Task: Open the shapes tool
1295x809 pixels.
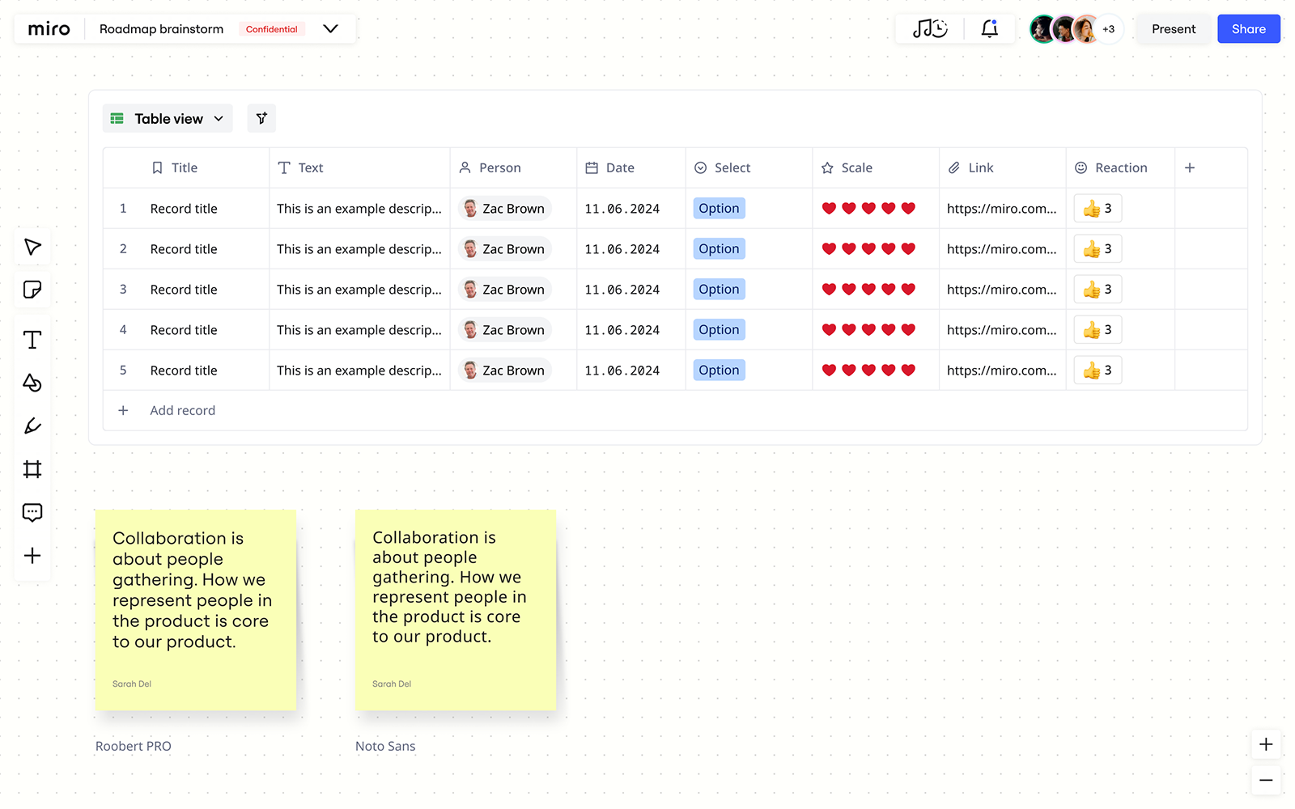Action: point(32,383)
